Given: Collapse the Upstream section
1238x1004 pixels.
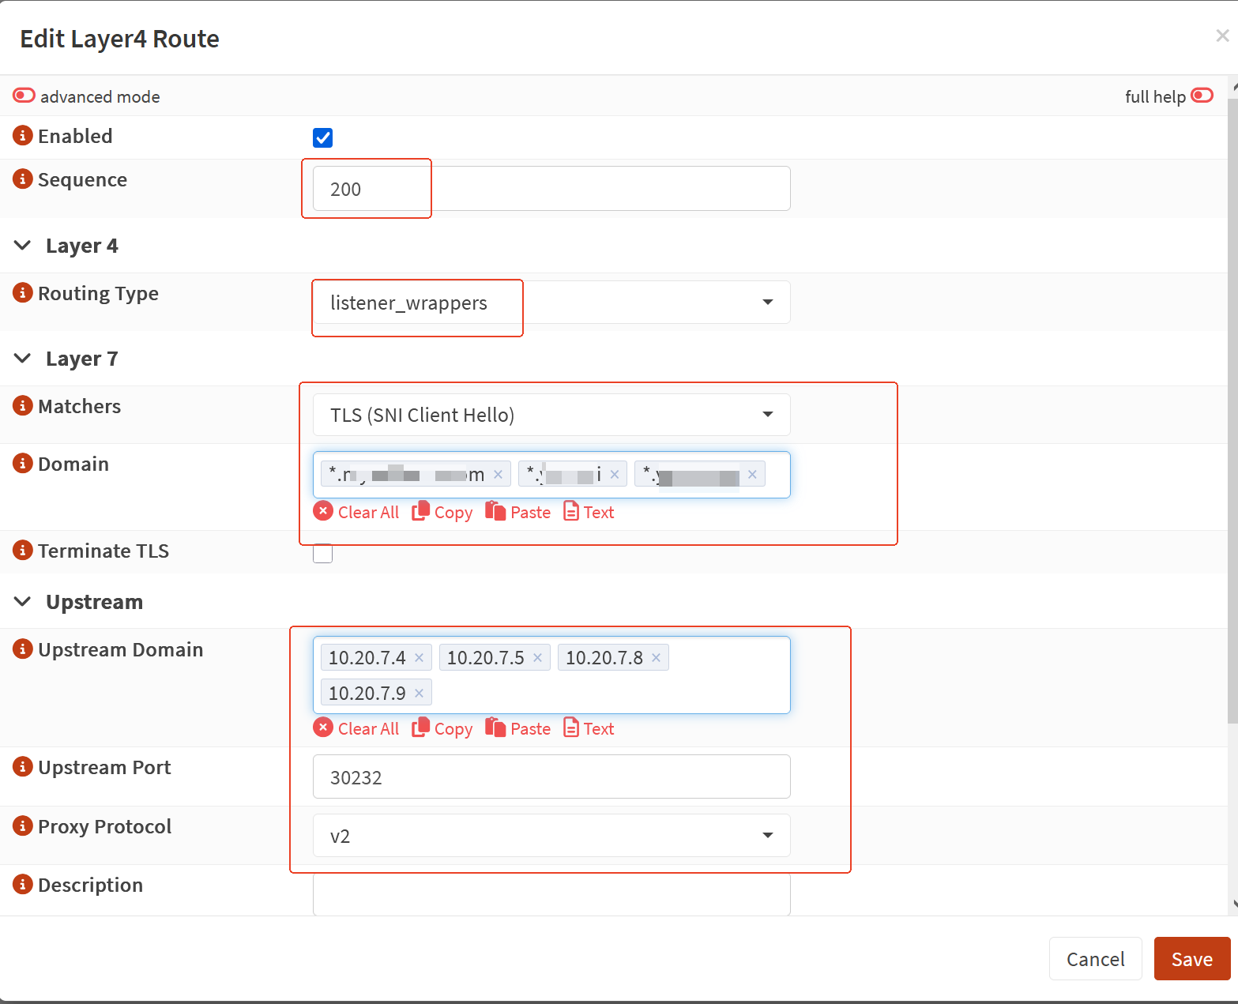Looking at the screenshot, I should tap(23, 602).
